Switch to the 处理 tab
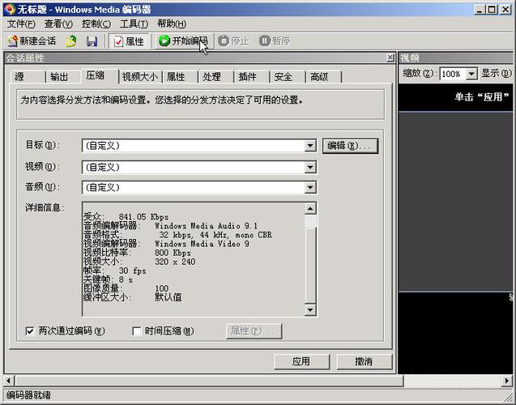 pos(215,77)
